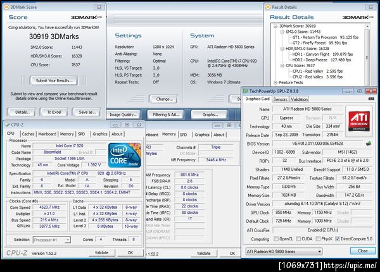Click the Details button in 3DMark Score
380x272 pixels.
click(x=22, y=112)
